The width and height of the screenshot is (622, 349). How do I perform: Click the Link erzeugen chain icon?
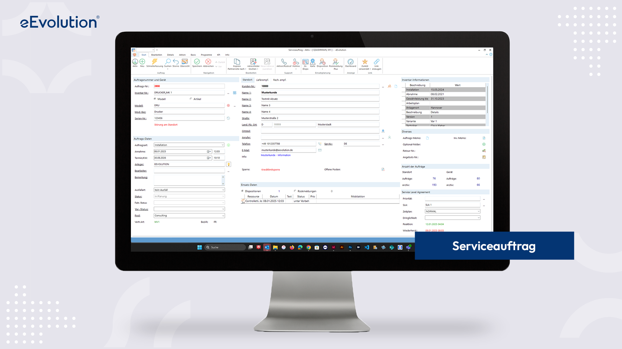[x=376, y=62]
